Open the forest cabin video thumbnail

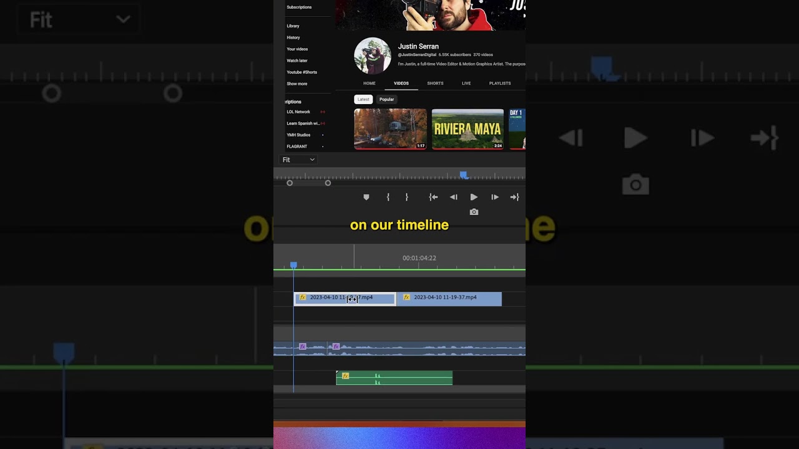[x=391, y=129]
